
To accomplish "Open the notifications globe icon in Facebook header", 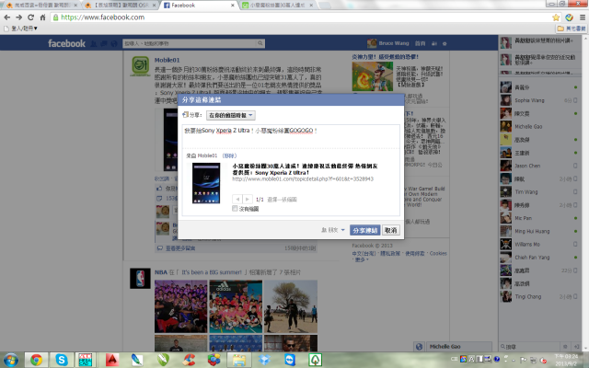I will tap(114, 44).
